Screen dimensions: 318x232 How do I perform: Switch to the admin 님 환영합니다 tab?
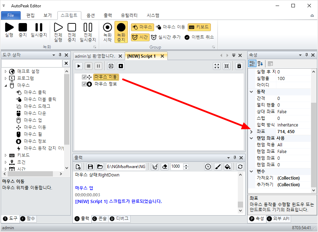click(95, 56)
